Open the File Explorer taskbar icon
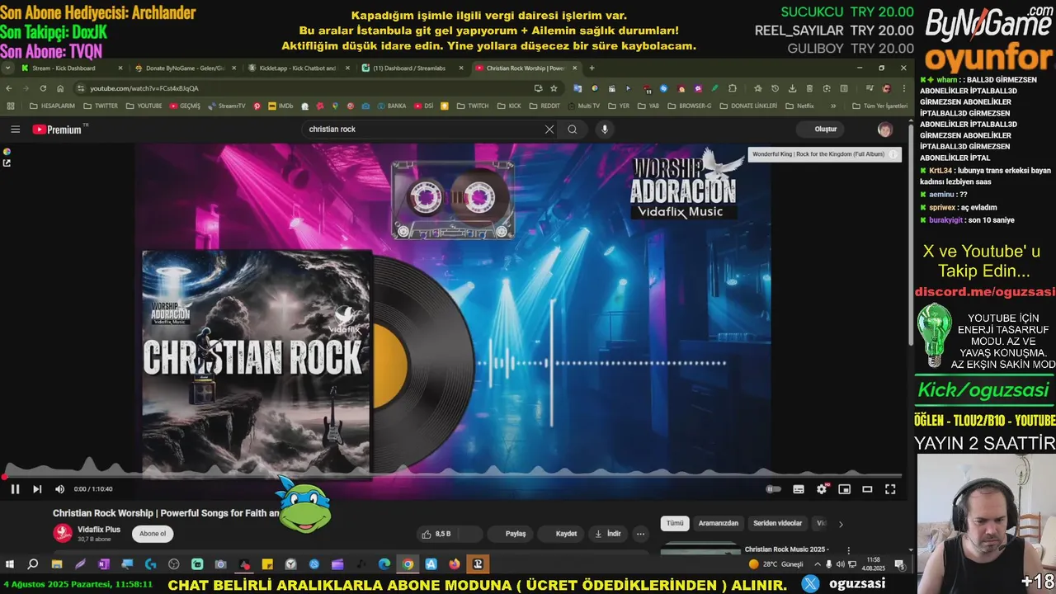1056x594 pixels. (x=56, y=564)
